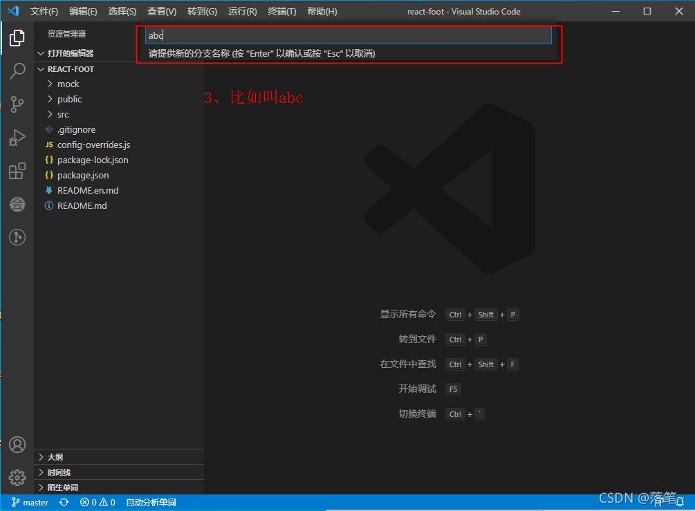
Task: Open the Explorer view in activity bar
Action: tap(17, 37)
